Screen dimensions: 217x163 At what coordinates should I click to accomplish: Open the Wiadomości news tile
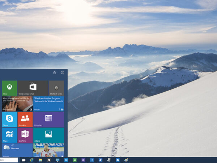[17, 104]
